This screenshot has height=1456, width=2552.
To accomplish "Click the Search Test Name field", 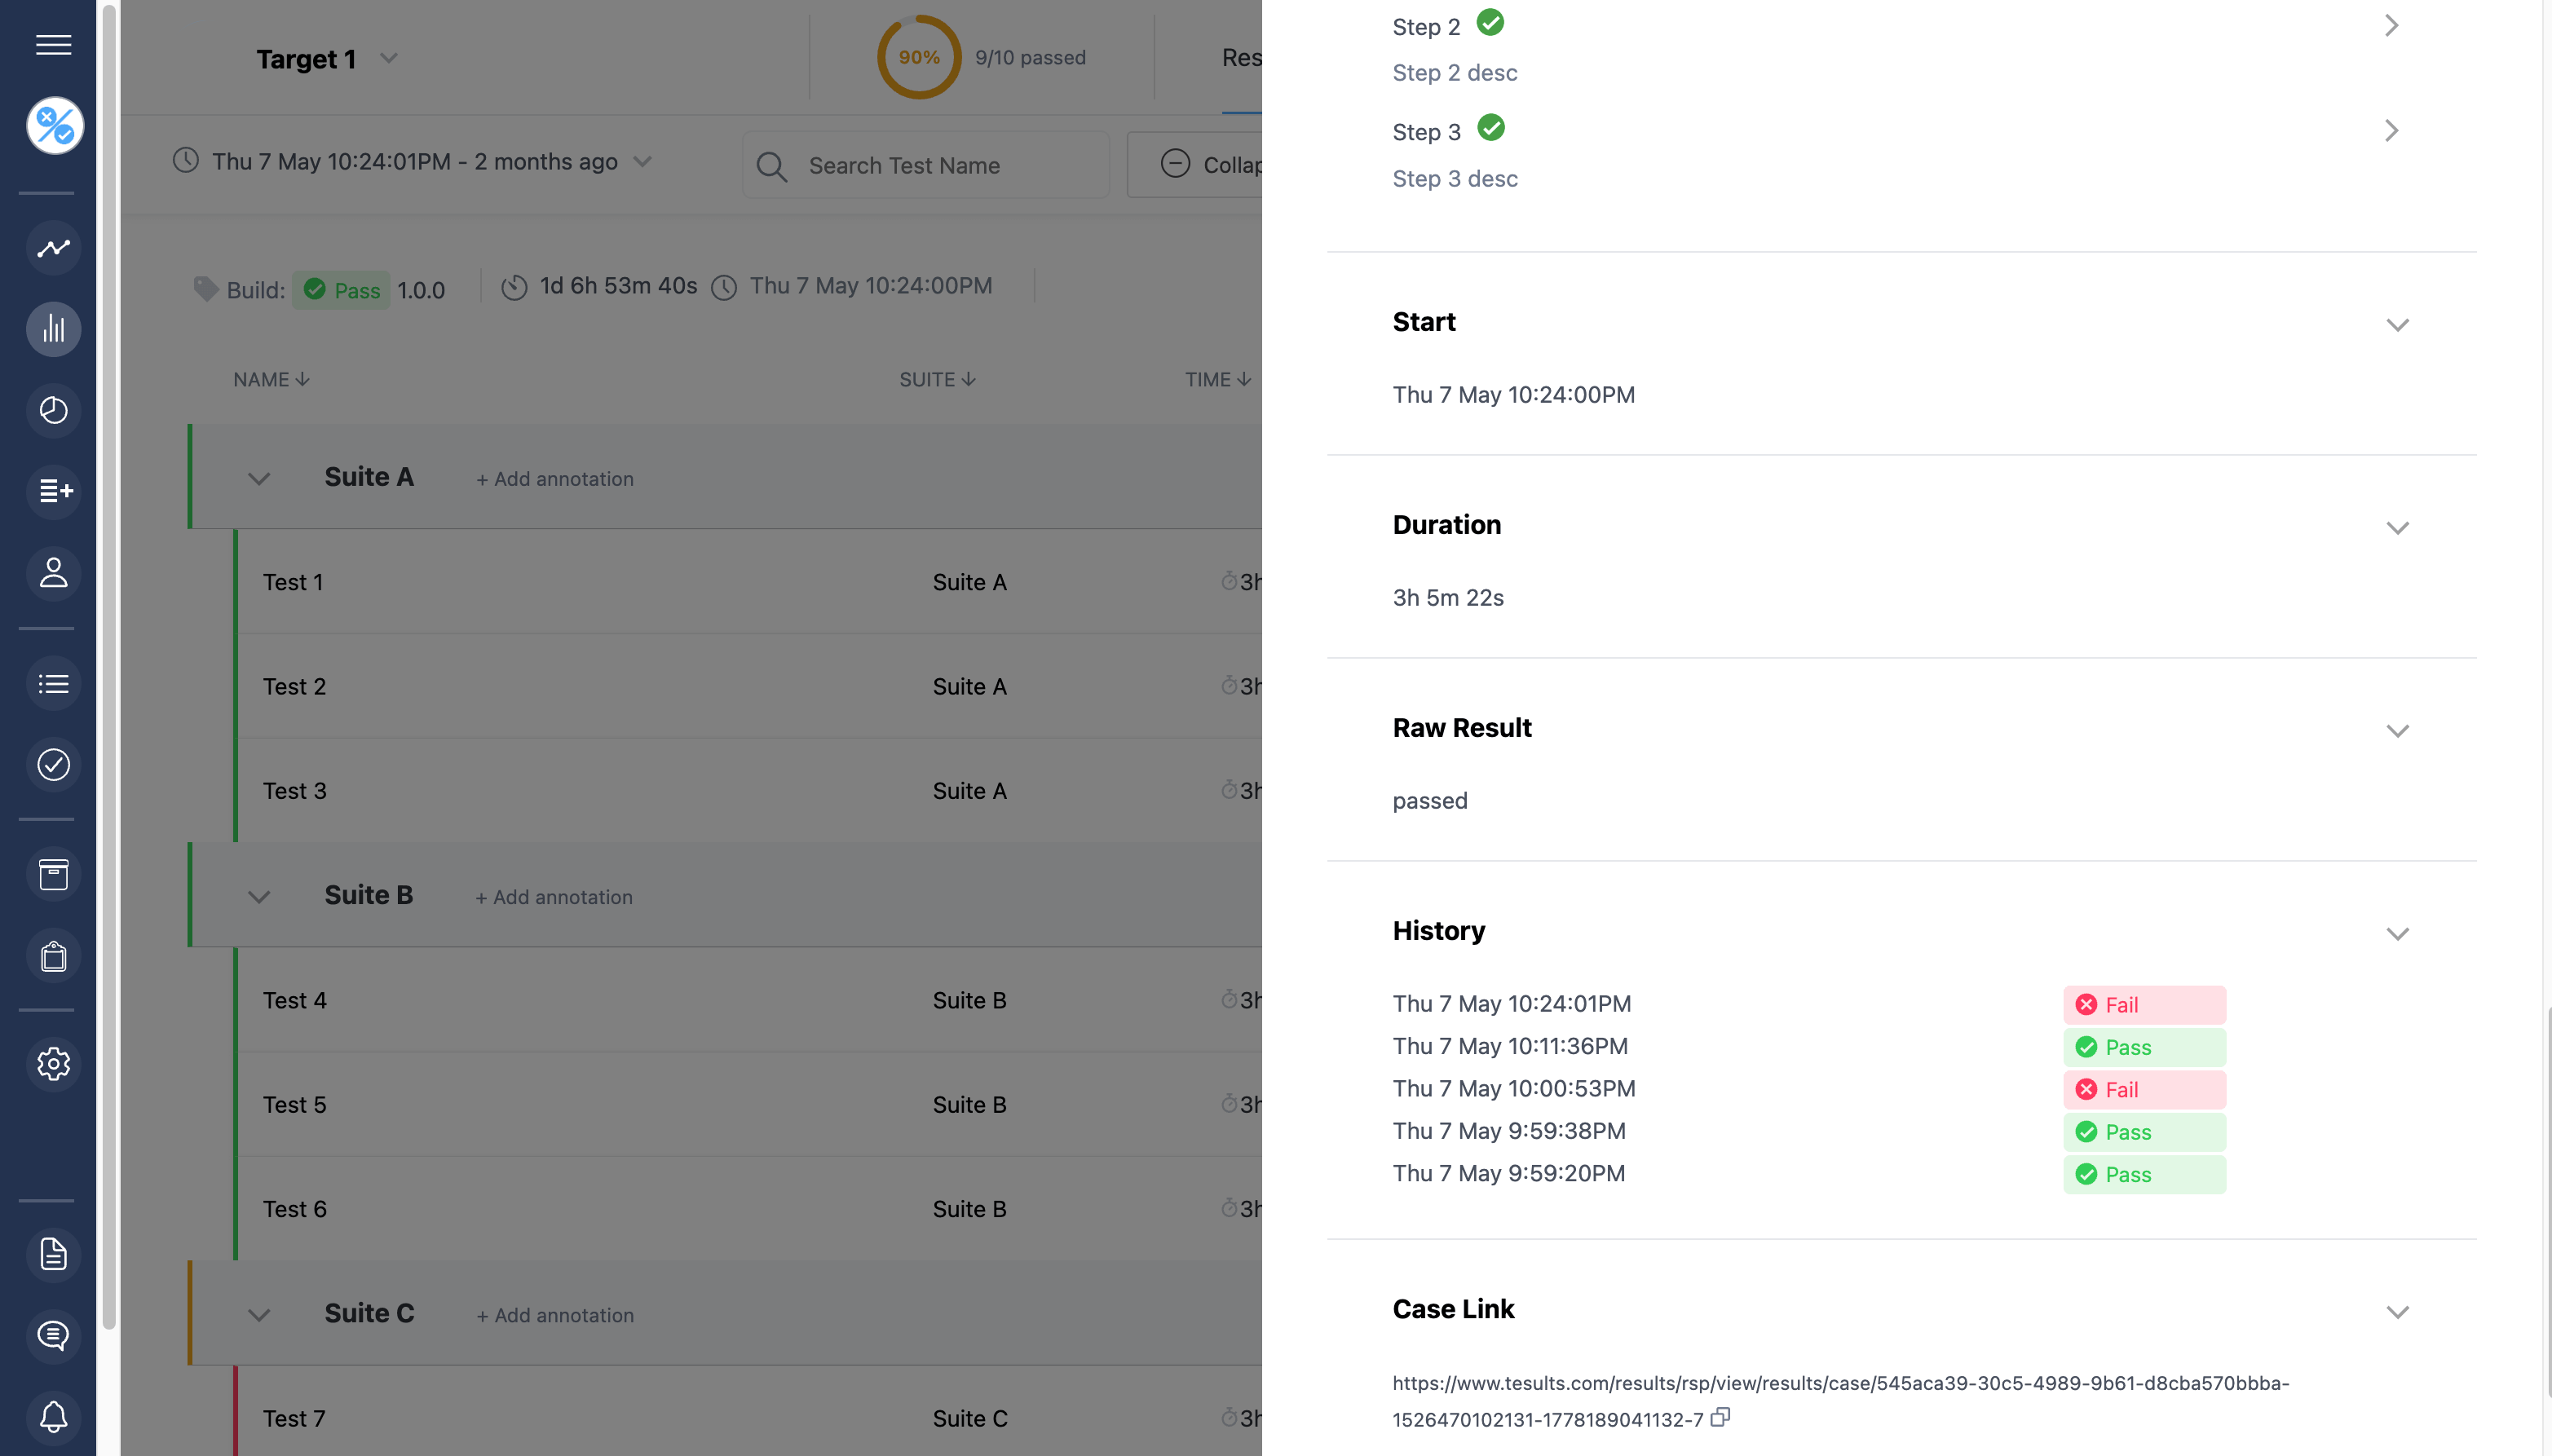I will coord(926,165).
